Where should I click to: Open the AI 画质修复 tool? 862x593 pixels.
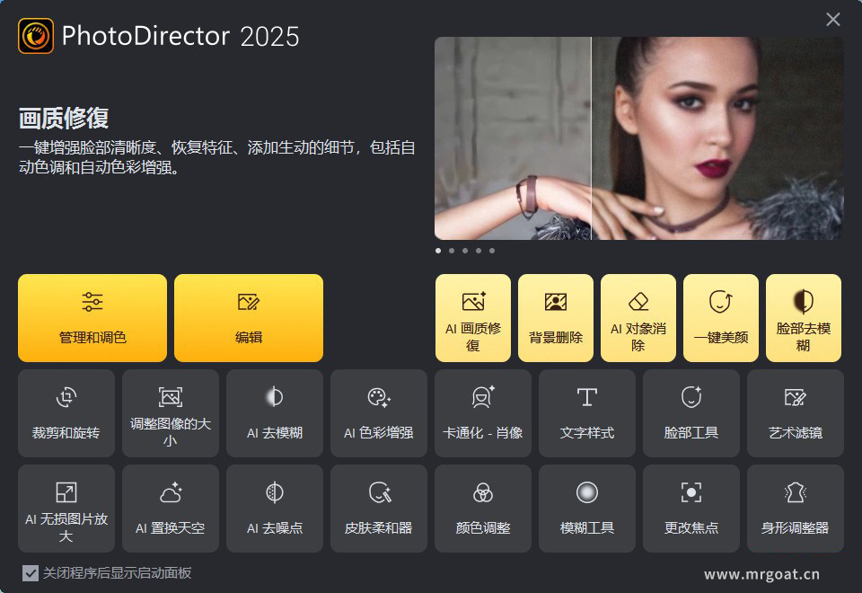coord(472,318)
